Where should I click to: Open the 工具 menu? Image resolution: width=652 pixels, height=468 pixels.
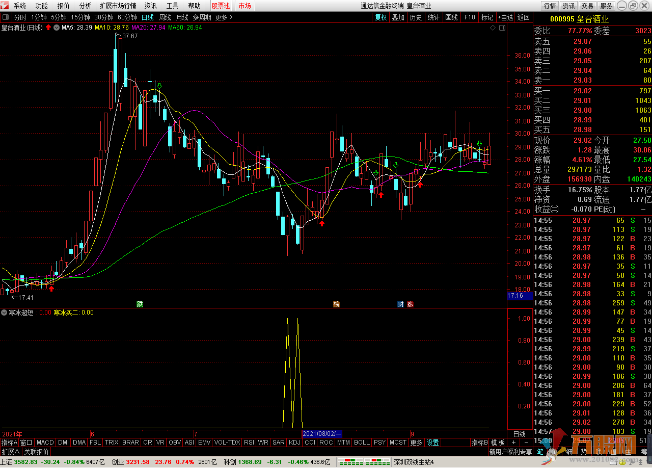point(173,6)
